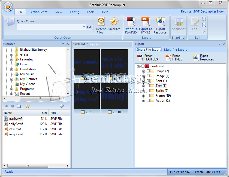The image size is (229, 177).
Task: Click the Explorer horizontal scrollbar thumb
Action: click(40, 98)
